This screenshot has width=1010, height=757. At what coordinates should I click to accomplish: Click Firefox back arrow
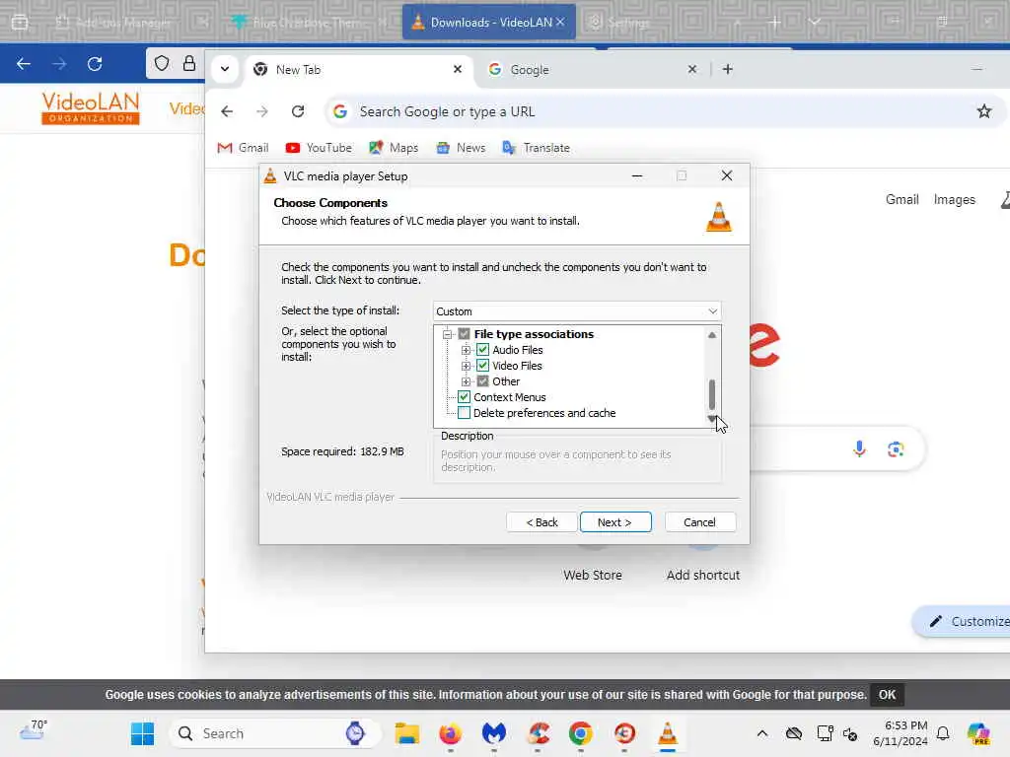coord(24,64)
